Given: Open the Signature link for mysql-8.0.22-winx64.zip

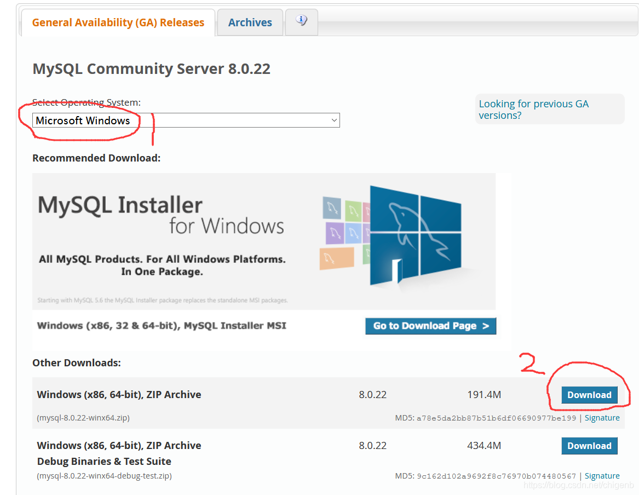Looking at the screenshot, I should (602, 418).
